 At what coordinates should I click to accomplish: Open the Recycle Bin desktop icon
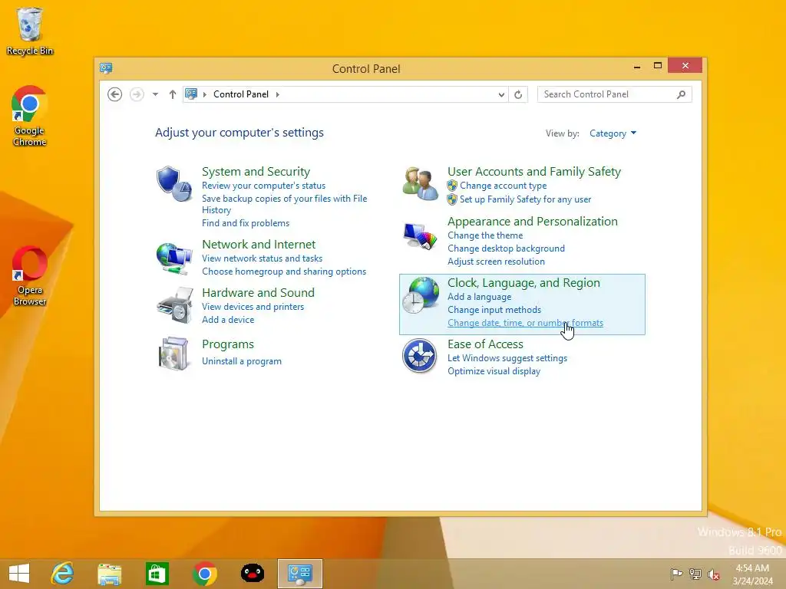30,31
